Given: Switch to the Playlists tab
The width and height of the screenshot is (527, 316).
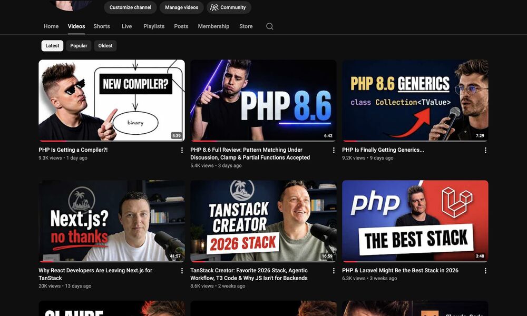Looking at the screenshot, I should pyautogui.click(x=154, y=26).
